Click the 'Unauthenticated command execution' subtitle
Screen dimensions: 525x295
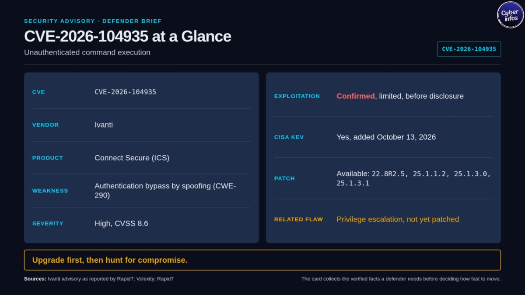pos(87,52)
